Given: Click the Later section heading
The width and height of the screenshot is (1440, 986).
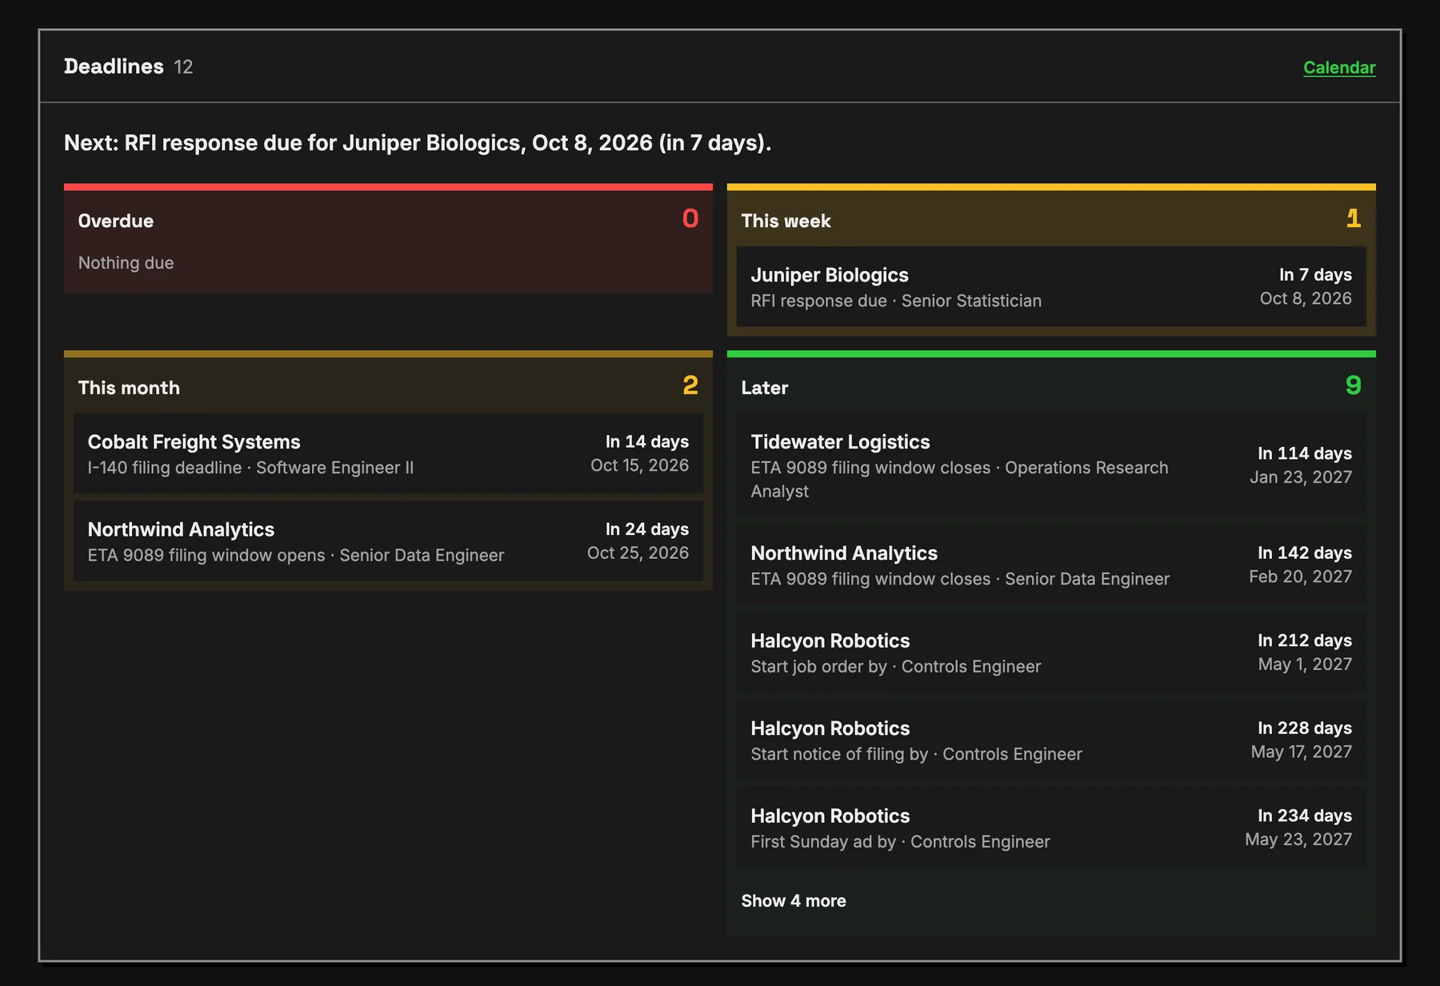Looking at the screenshot, I should 764,388.
